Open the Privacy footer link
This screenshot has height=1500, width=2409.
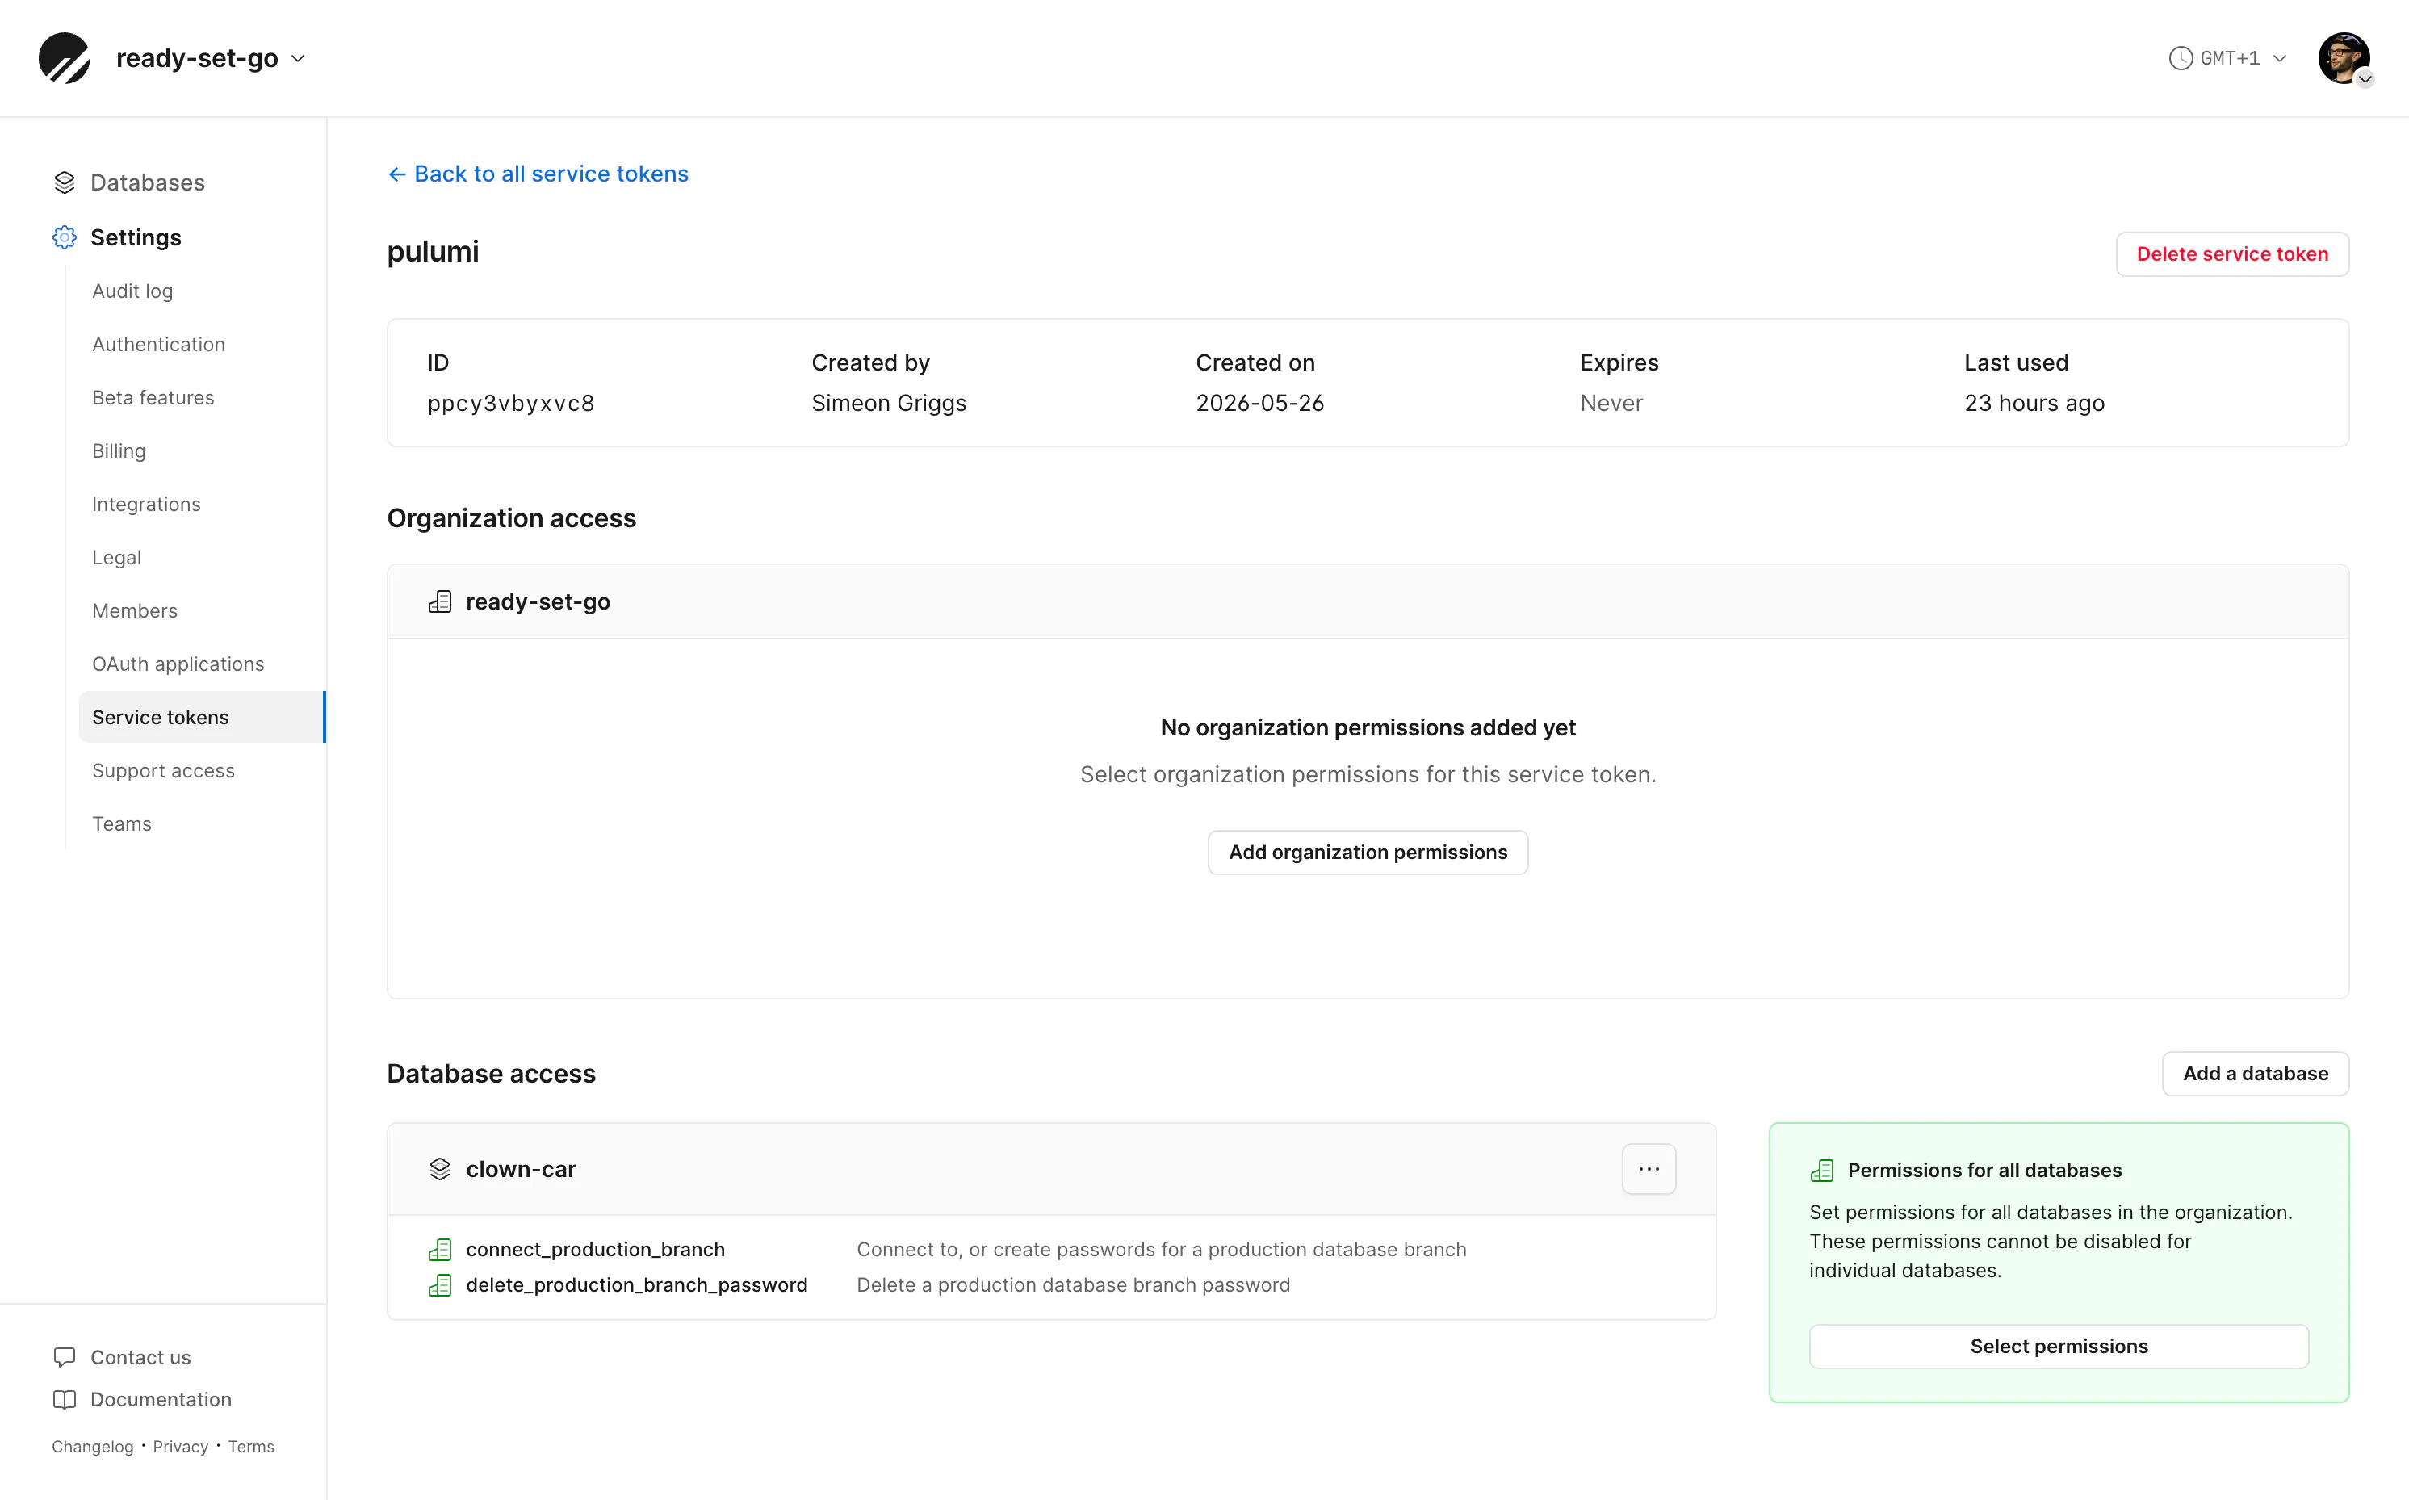181,1447
